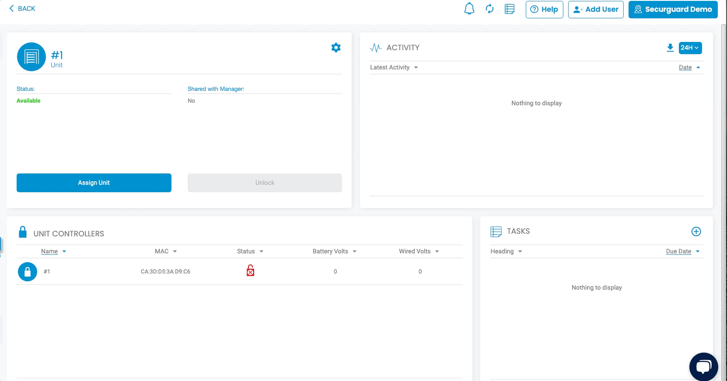
Task: Open the notifications bell icon
Action: 469,9
